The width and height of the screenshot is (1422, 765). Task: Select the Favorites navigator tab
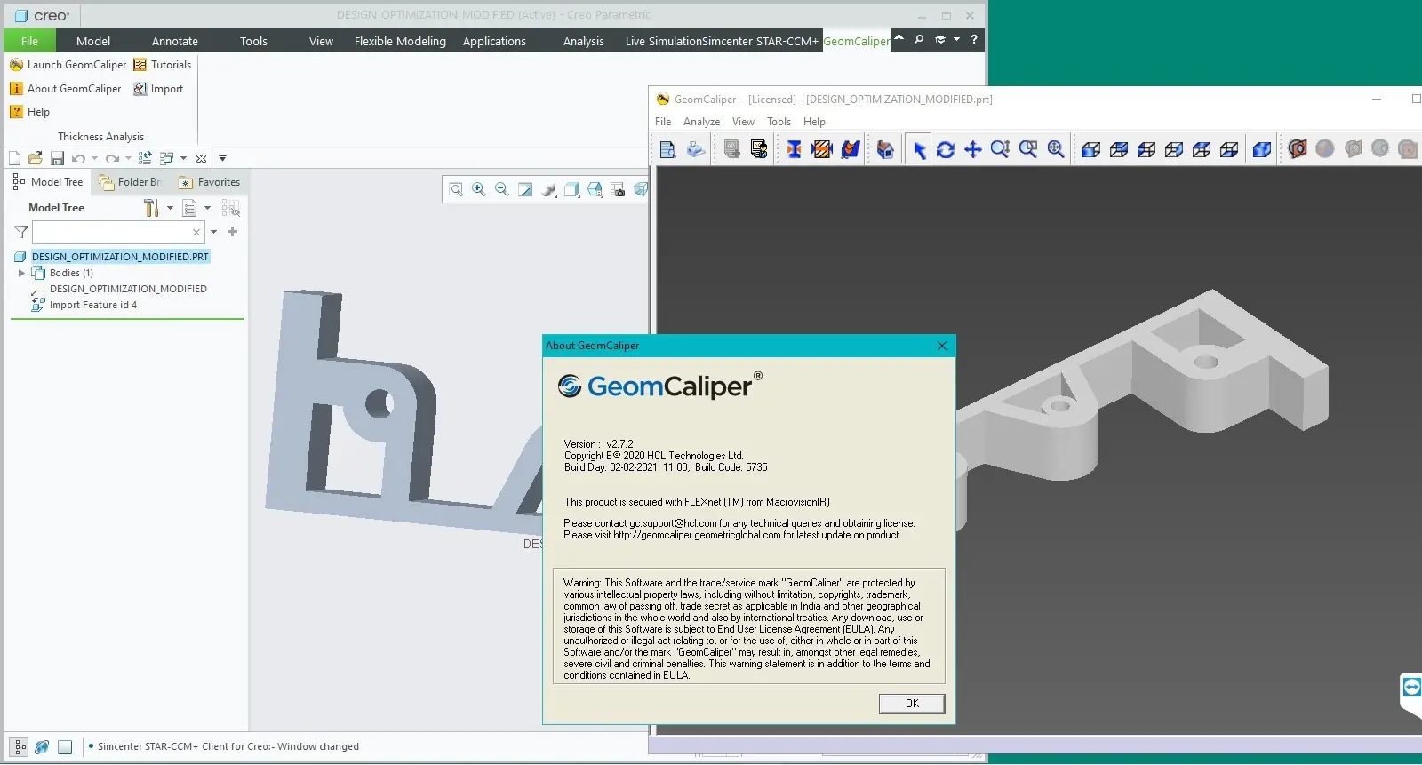click(210, 182)
